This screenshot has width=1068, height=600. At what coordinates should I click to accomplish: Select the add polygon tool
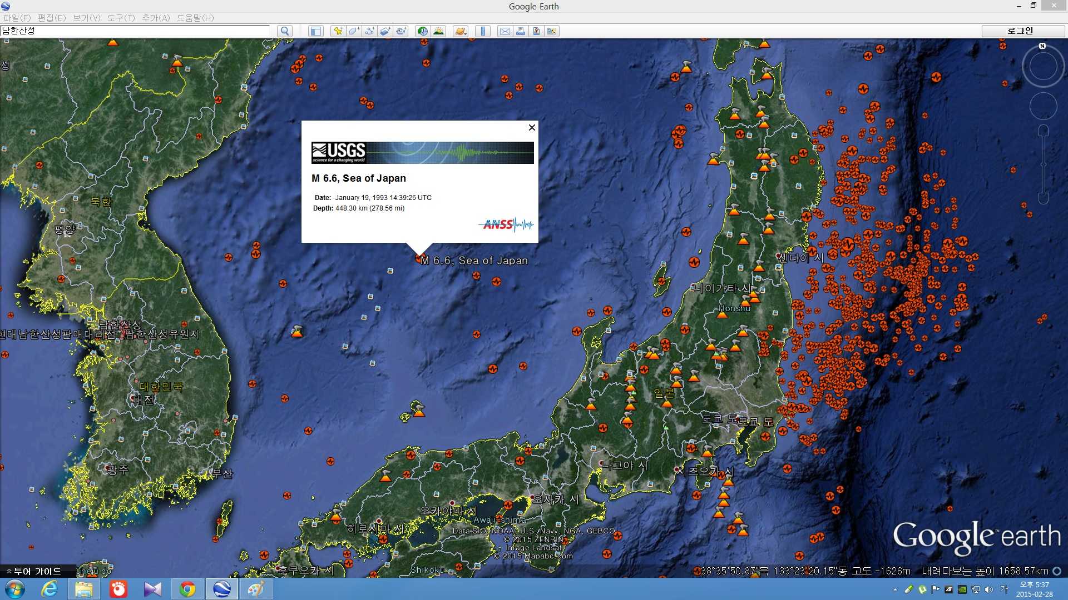click(x=354, y=31)
